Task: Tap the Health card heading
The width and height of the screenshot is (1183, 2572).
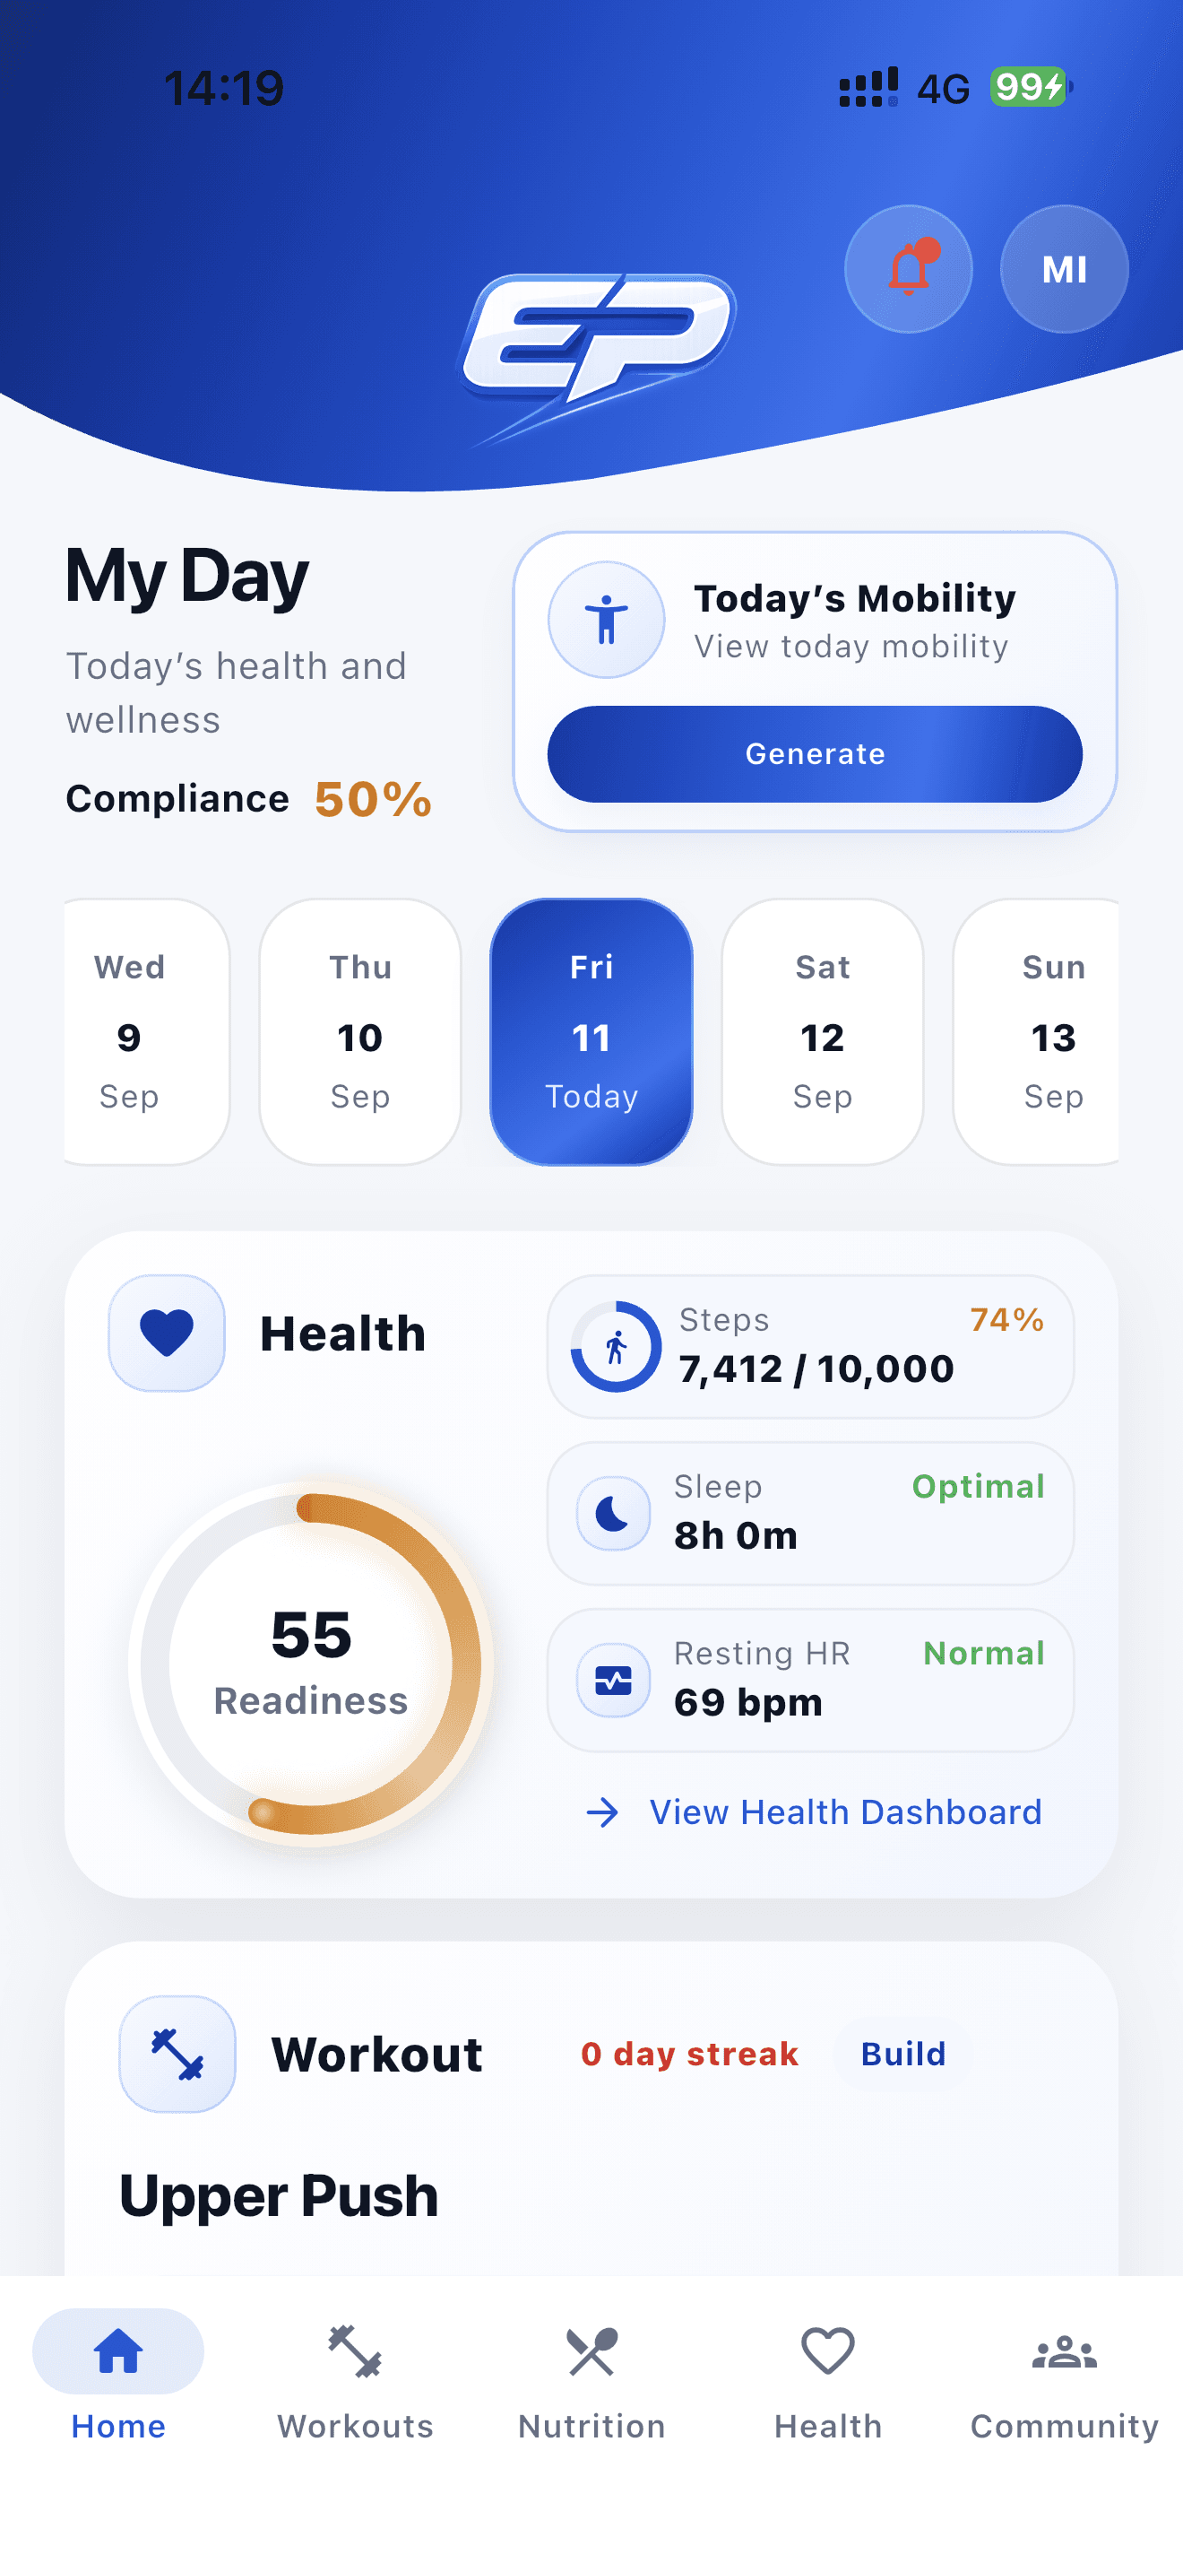Action: click(342, 1334)
